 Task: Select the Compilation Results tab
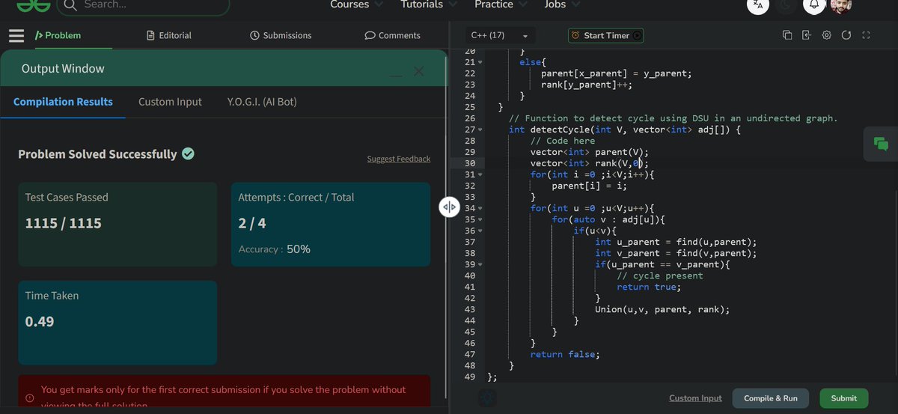(x=63, y=102)
